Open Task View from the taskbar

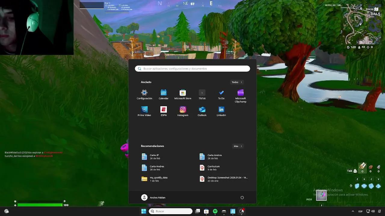pos(198,211)
